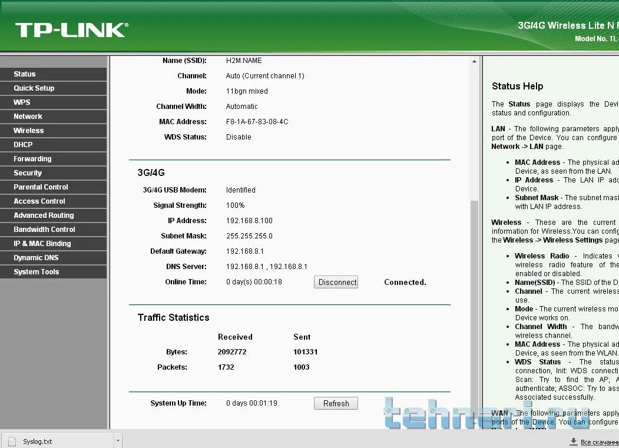Open DHCP settings in the sidebar
This screenshot has width=619, height=448.
coord(53,145)
